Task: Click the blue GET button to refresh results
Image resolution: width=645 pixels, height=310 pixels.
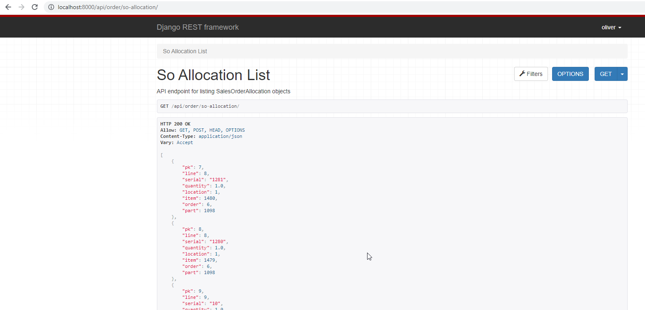Action: tap(605, 73)
